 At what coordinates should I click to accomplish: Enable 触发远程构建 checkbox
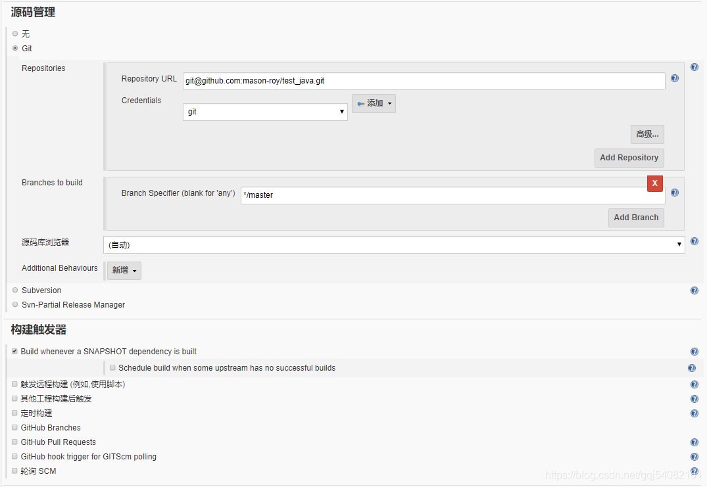[x=14, y=384]
